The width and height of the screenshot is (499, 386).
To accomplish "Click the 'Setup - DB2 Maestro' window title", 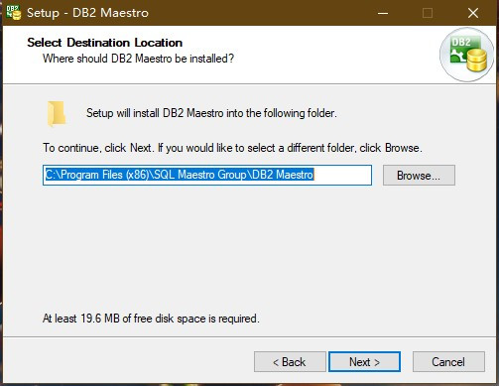I will (x=87, y=13).
